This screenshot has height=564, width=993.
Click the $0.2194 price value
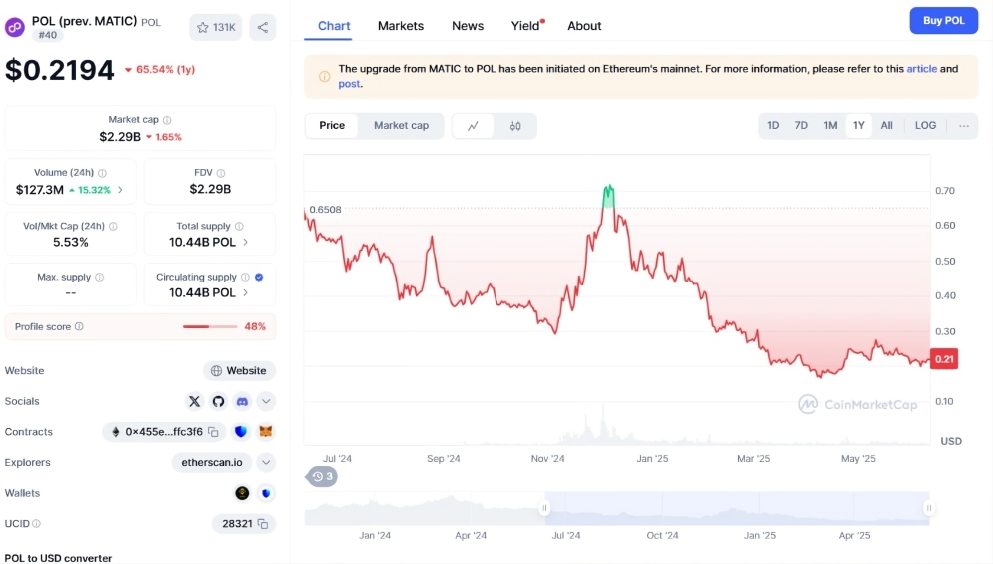click(x=60, y=70)
